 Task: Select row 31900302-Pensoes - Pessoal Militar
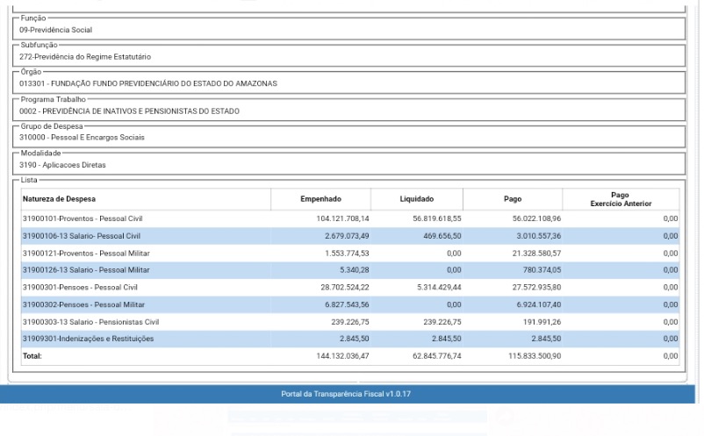click(83, 304)
